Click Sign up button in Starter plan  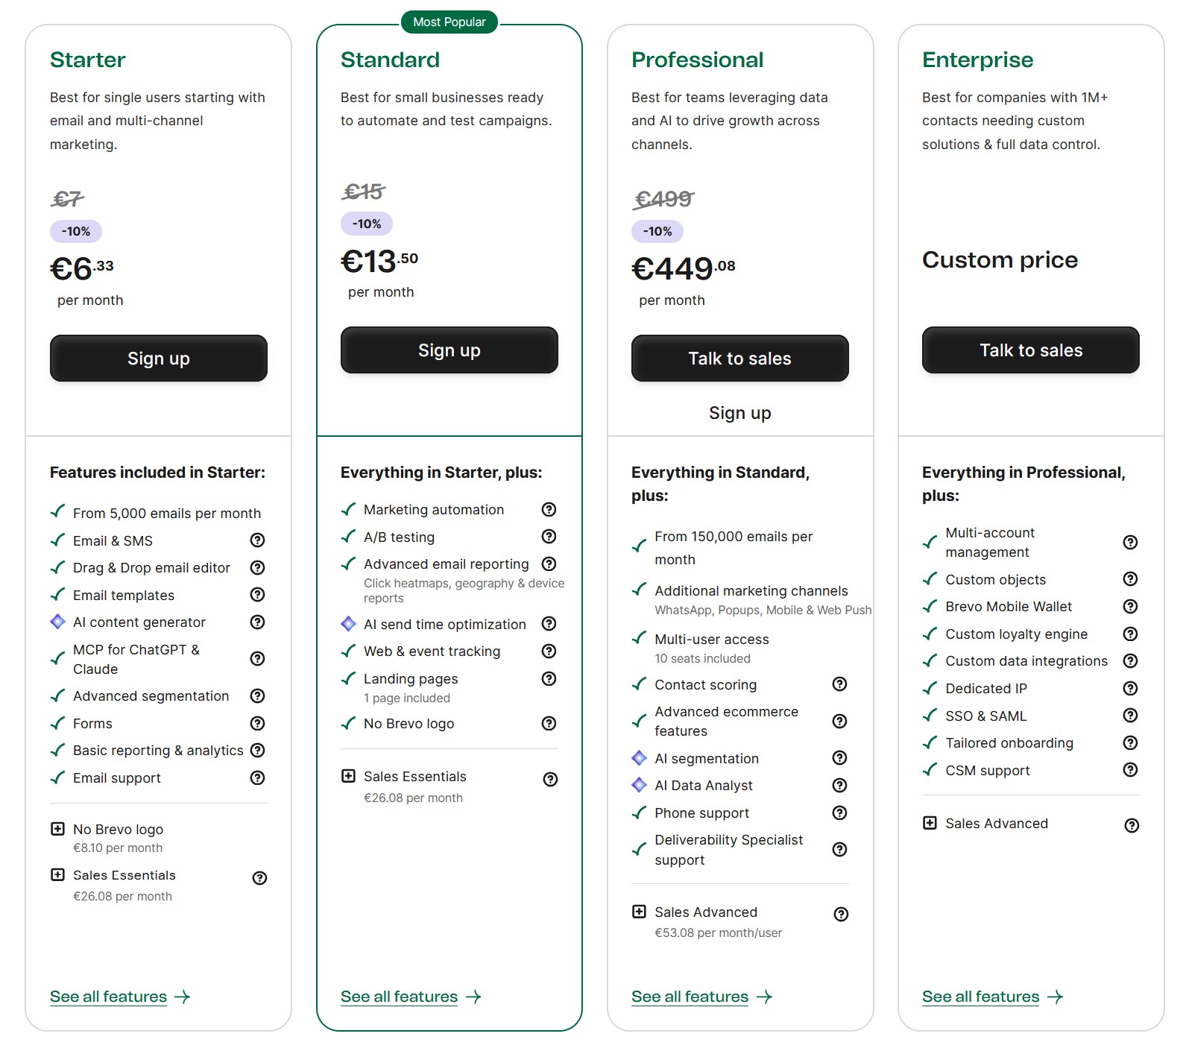tap(159, 359)
